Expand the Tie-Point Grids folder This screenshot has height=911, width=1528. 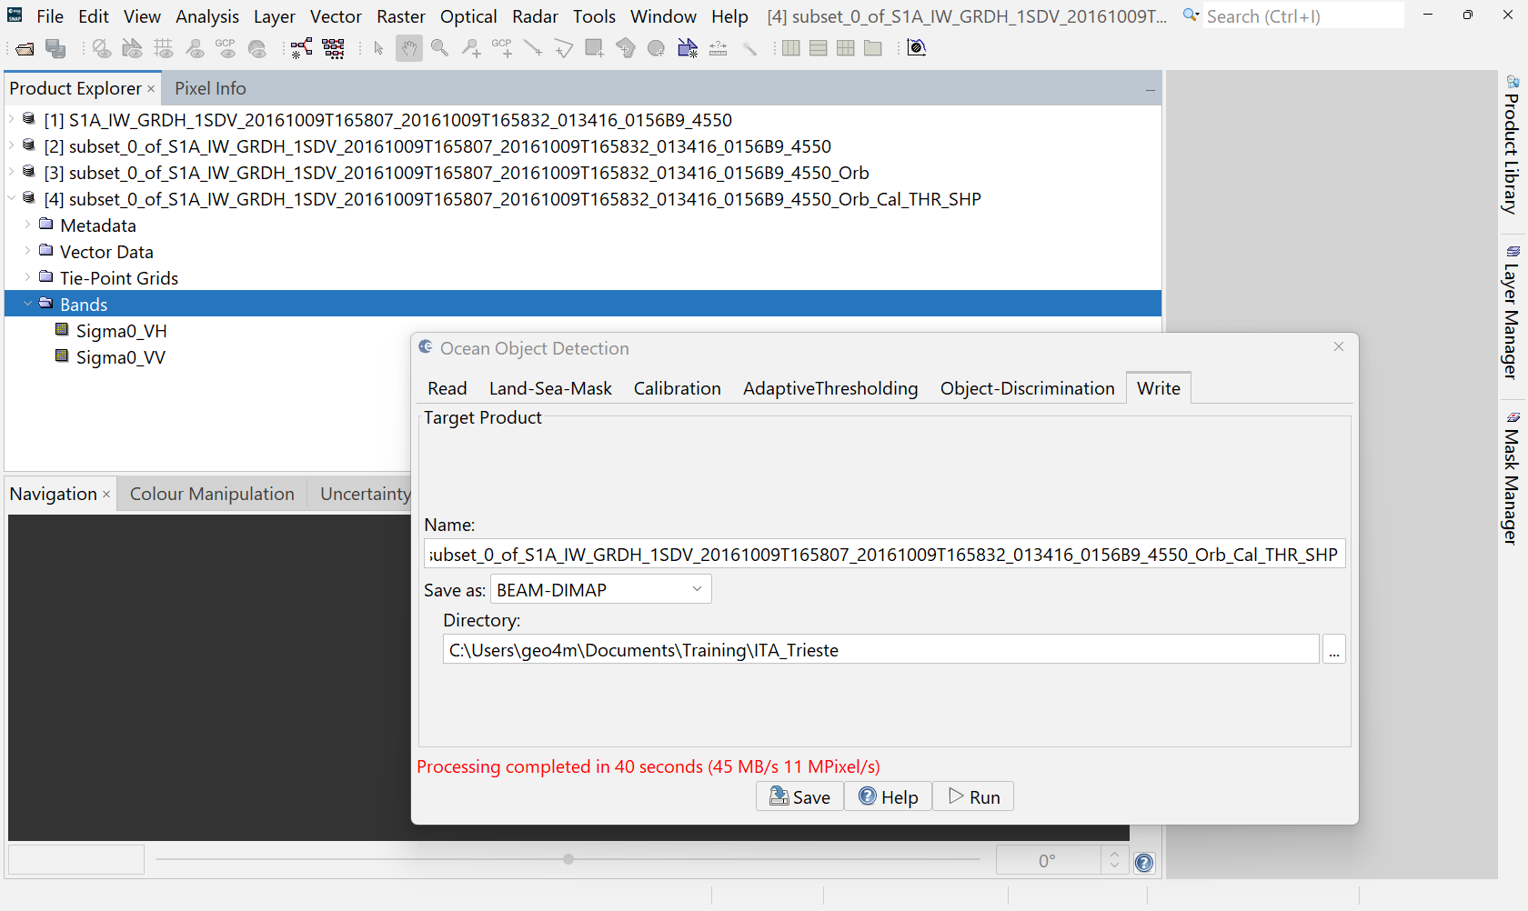click(x=27, y=277)
